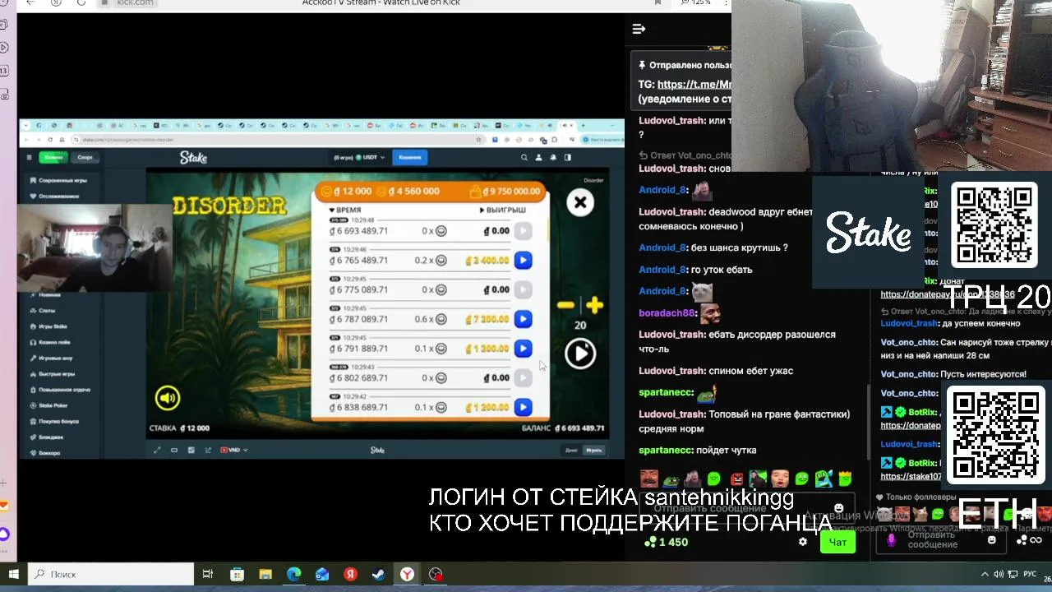This screenshot has width=1052, height=592.
Task: Open Steam from the taskbar
Action: click(x=379, y=574)
